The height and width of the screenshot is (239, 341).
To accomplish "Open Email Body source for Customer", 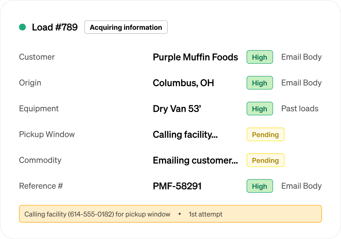I will (301, 57).
